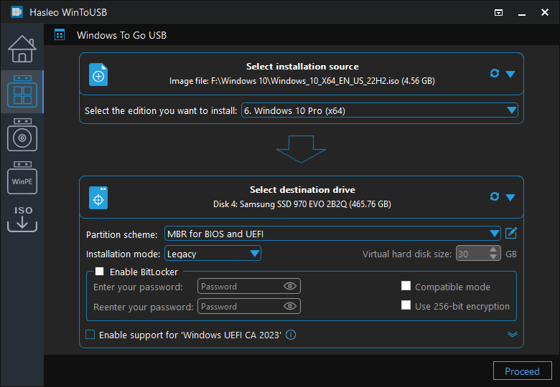
Task: Toggle Compatible mode checkbox
Action: coord(406,286)
